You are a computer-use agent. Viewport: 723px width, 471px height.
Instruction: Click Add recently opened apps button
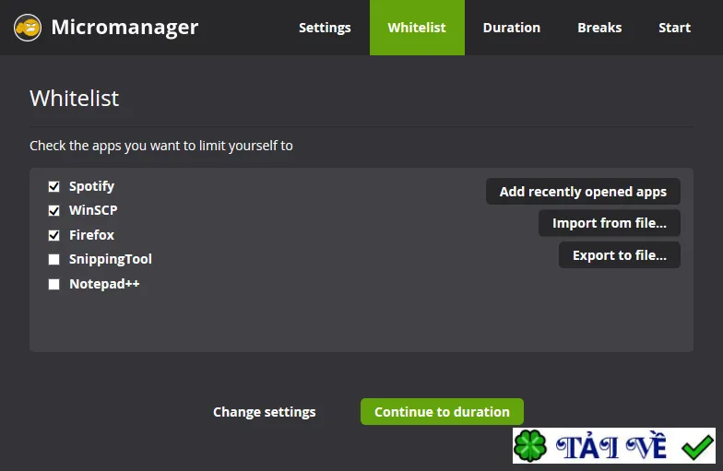pos(583,192)
